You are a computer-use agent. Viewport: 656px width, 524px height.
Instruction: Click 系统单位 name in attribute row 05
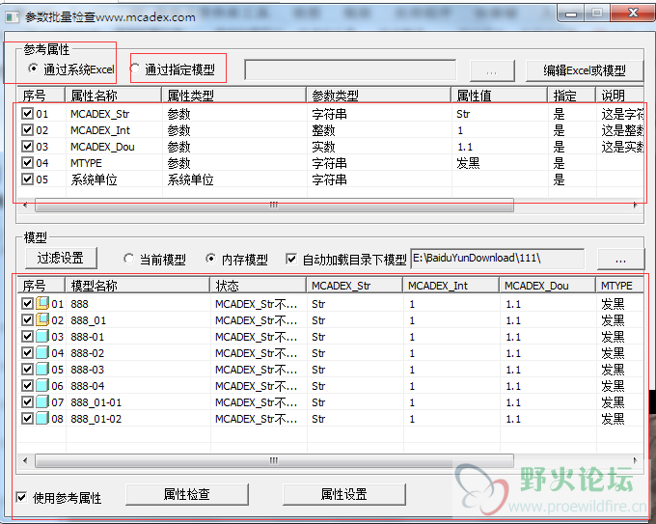pos(94,179)
